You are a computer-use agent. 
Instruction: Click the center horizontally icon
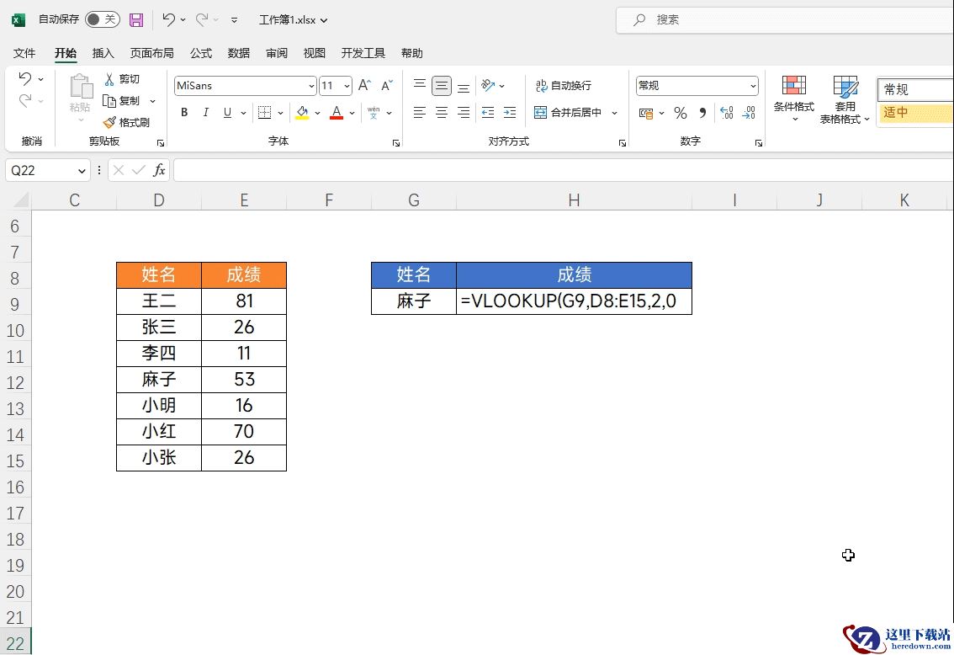click(442, 113)
